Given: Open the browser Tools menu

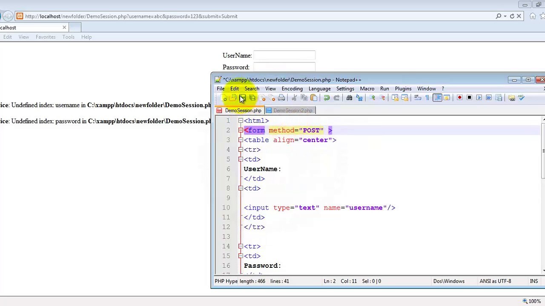Looking at the screenshot, I should tap(68, 37).
